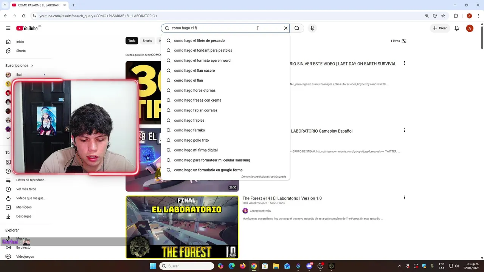The image size is (484, 272).
Task: Expand more subscriptions with the chevron
Action: (8, 138)
